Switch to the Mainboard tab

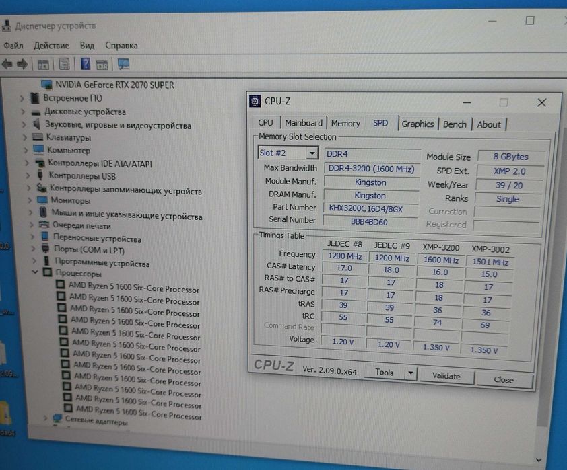[304, 123]
